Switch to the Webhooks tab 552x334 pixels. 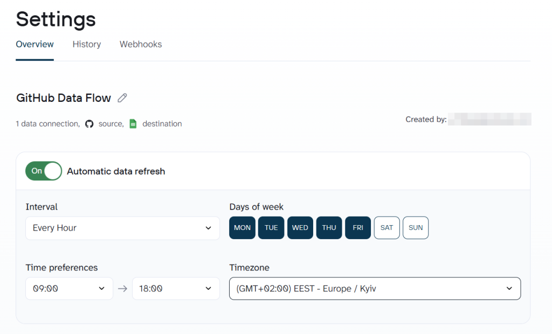(x=140, y=44)
